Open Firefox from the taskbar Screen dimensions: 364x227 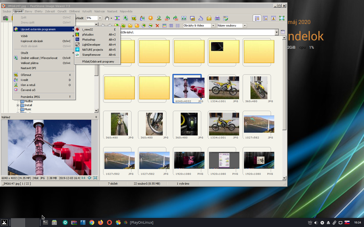(x=100, y=222)
